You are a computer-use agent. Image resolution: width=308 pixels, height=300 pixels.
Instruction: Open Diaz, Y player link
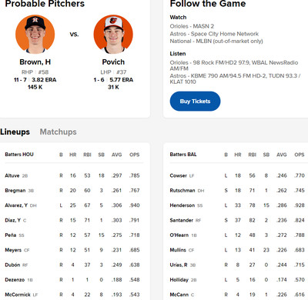pos(12,220)
